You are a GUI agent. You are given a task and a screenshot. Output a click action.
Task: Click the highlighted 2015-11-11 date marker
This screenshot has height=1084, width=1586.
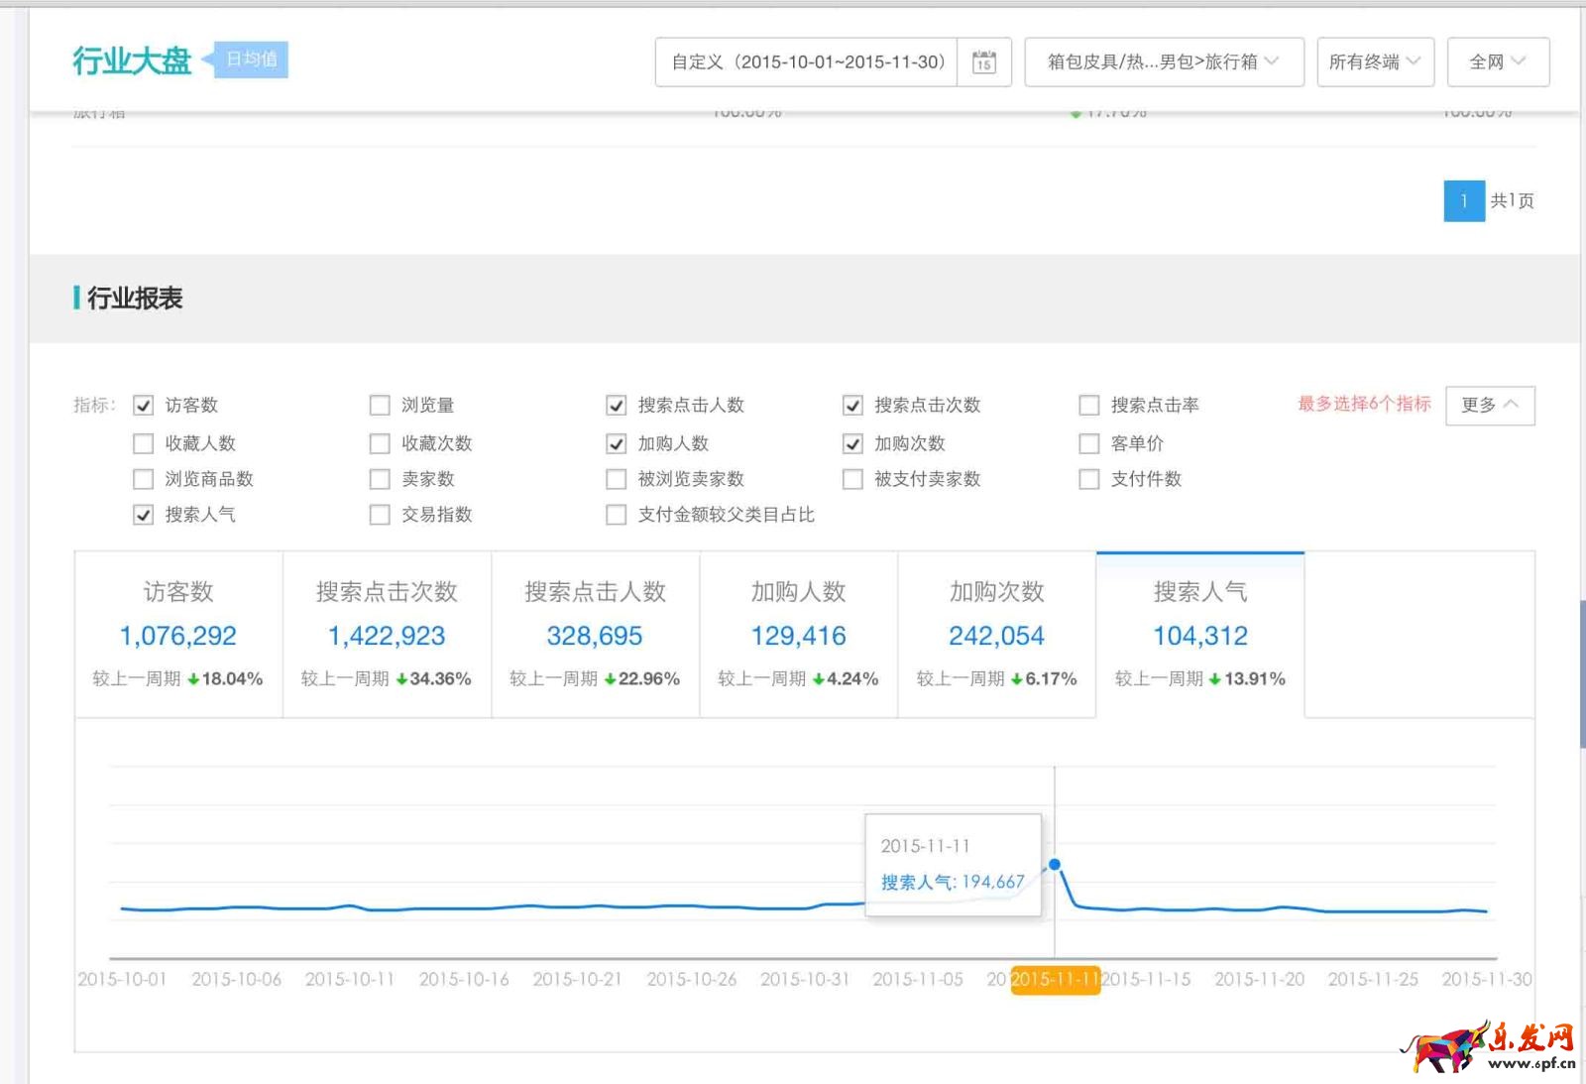click(x=1055, y=979)
